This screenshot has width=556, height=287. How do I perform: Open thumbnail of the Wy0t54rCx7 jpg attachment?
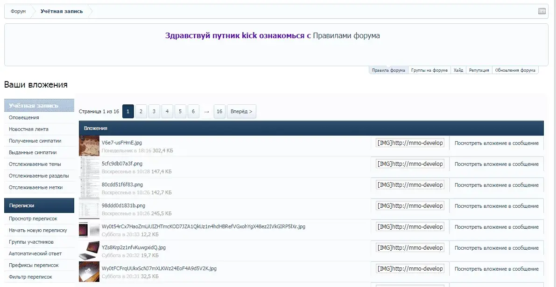tap(89, 230)
